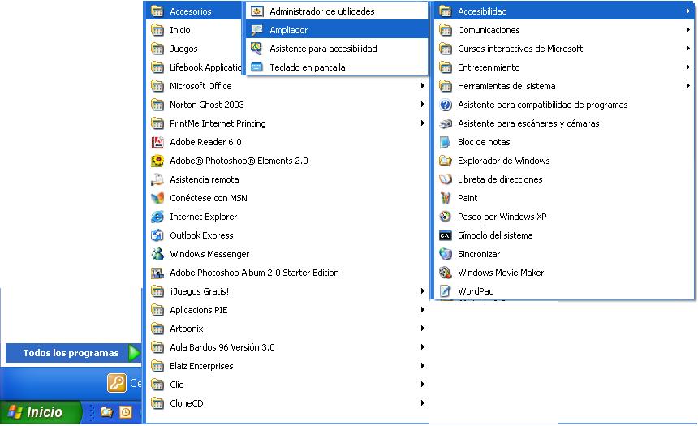Click the Asistente para escáneres y cámaras icon
Image resolution: width=698 pixels, height=426 pixels.
(x=446, y=123)
